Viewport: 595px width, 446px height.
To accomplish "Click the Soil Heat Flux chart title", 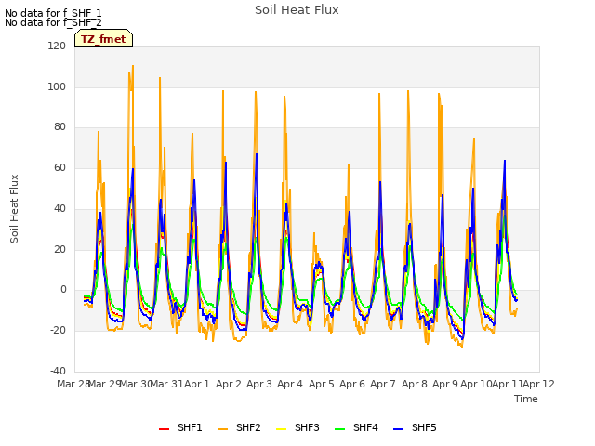I will click(297, 10).
